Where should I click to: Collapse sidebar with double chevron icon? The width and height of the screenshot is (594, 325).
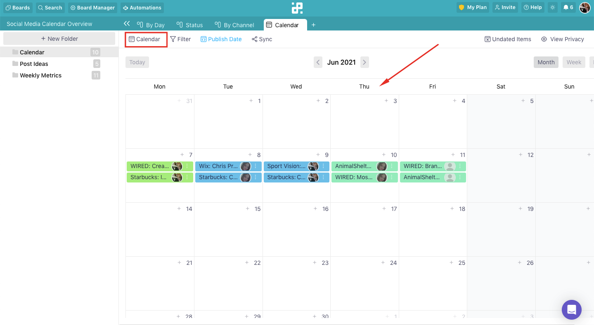(x=127, y=24)
